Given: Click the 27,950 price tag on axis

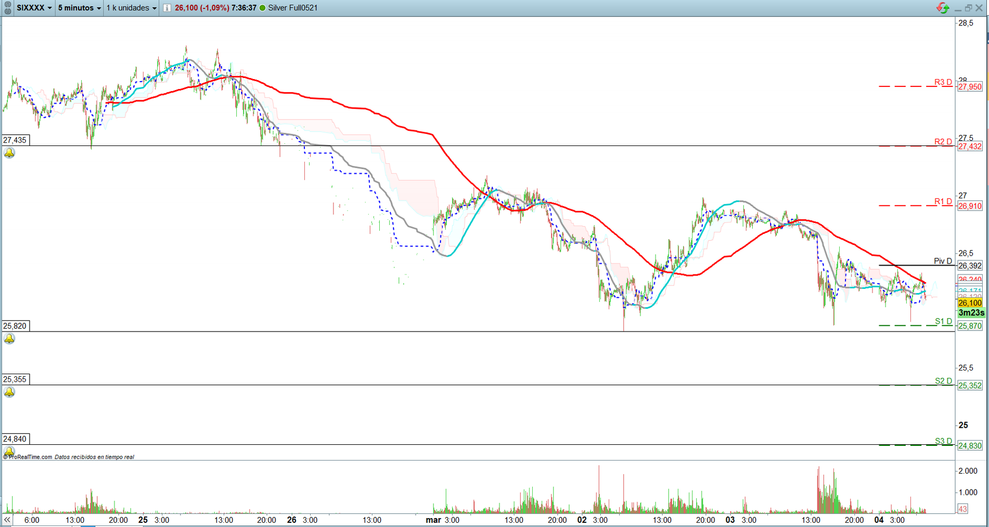Looking at the screenshot, I should (x=970, y=87).
